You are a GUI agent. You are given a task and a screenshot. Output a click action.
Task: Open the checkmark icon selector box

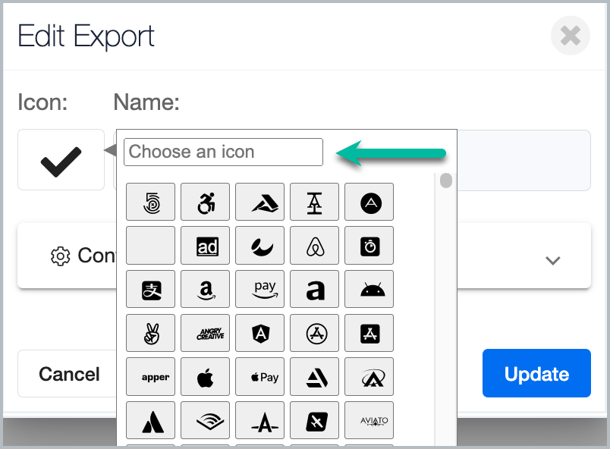61,160
